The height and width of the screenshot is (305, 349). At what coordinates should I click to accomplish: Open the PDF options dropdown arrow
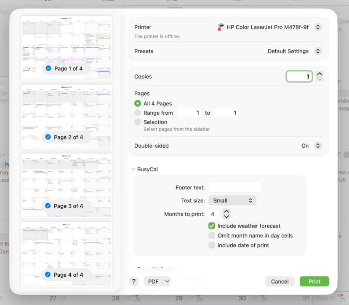coord(167,281)
